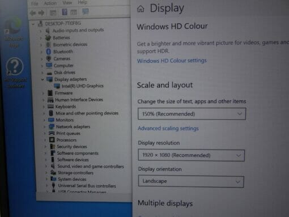Click the Keyboards category icon
The height and width of the screenshot is (217, 289).
pyautogui.click(x=50, y=107)
